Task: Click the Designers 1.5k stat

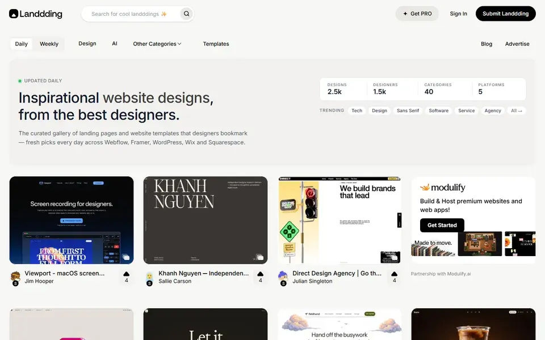Action: coord(385,89)
